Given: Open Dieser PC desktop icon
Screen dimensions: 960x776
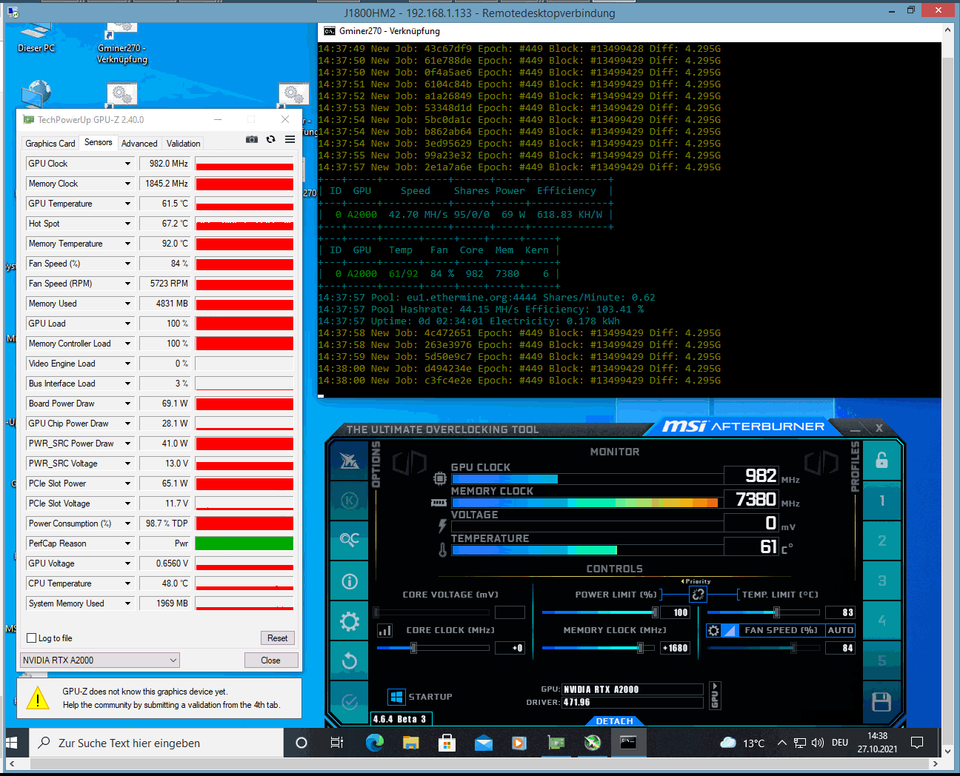Looking at the screenshot, I should click(x=36, y=37).
